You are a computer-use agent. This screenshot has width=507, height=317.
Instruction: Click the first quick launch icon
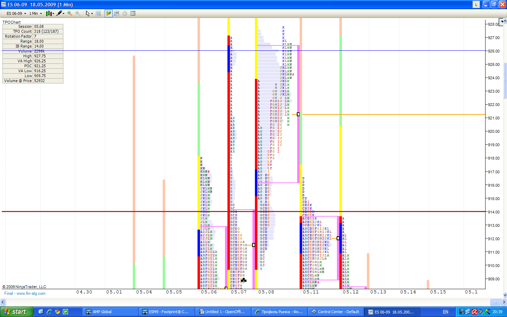pos(41,312)
